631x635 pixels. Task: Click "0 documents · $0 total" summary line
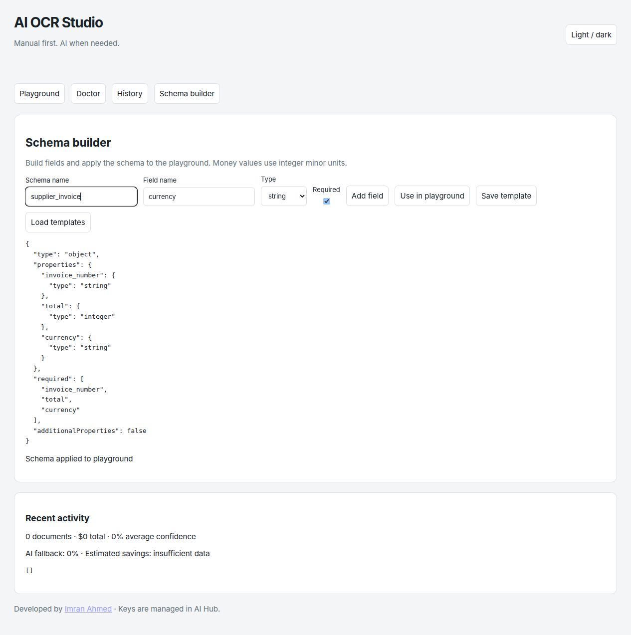pos(111,537)
